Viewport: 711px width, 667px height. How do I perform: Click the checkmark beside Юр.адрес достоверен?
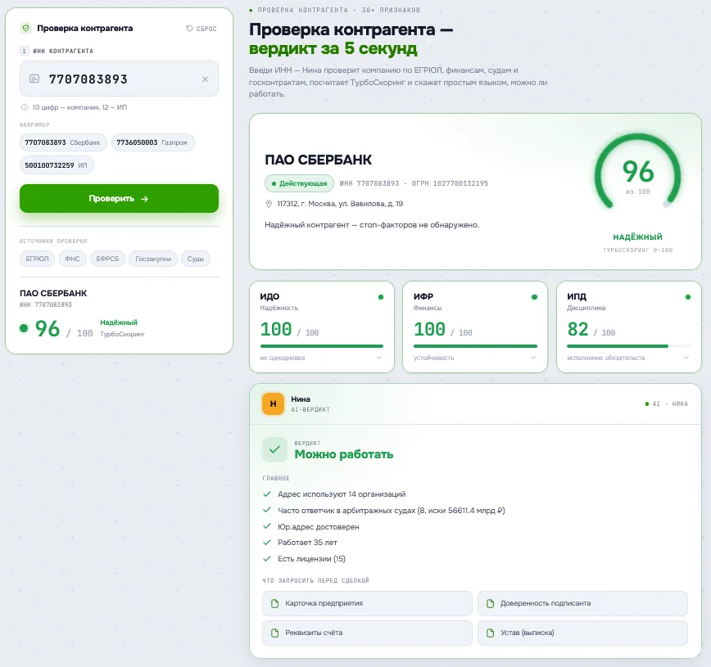(x=267, y=526)
